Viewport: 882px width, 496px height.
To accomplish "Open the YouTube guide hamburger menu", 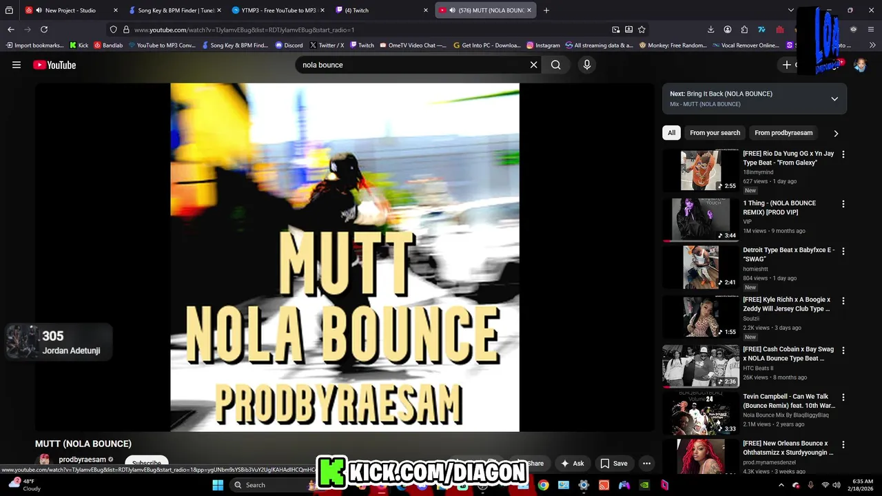I will pos(17,65).
